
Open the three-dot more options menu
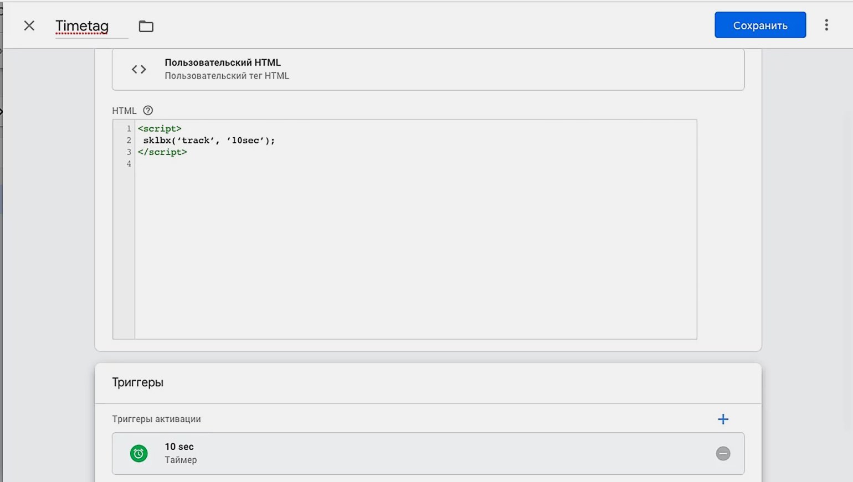coord(826,25)
